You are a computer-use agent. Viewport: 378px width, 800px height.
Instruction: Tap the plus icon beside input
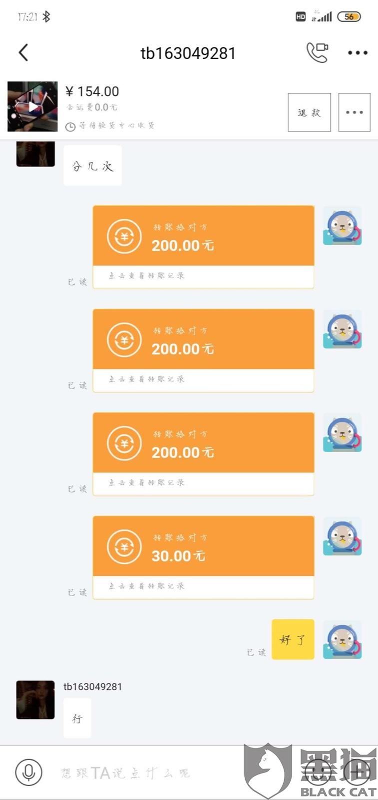click(358, 771)
